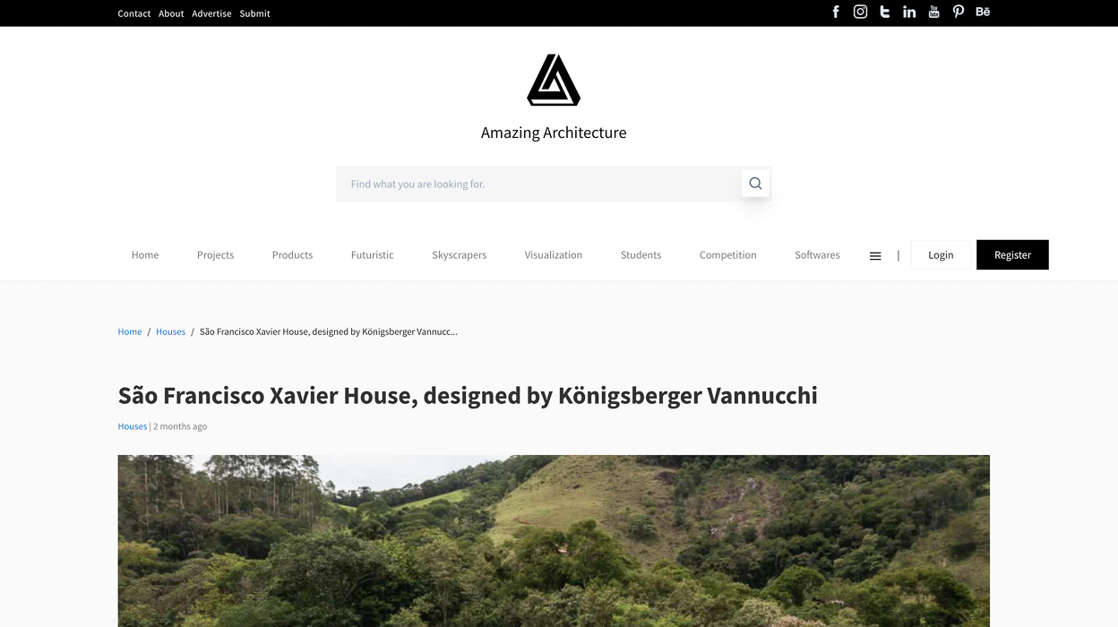The width and height of the screenshot is (1118, 627).
Task: Open the Twitter social icon
Action: tap(884, 12)
